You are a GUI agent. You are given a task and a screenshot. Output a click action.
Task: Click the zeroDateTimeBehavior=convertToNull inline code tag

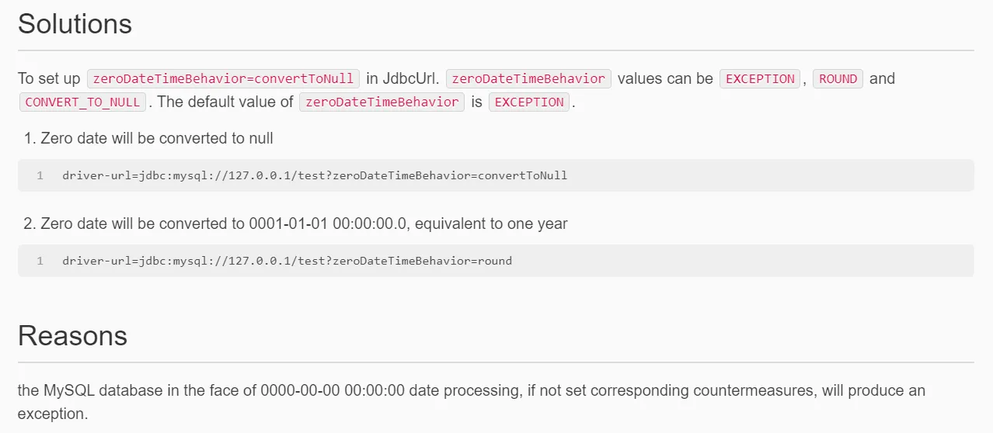pos(223,78)
